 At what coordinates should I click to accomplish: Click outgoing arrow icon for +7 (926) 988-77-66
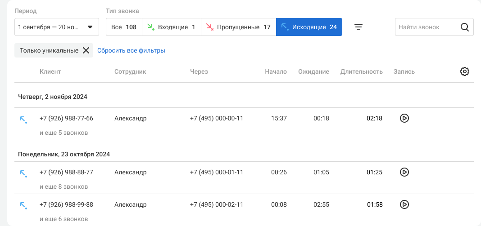tap(23, 119)
